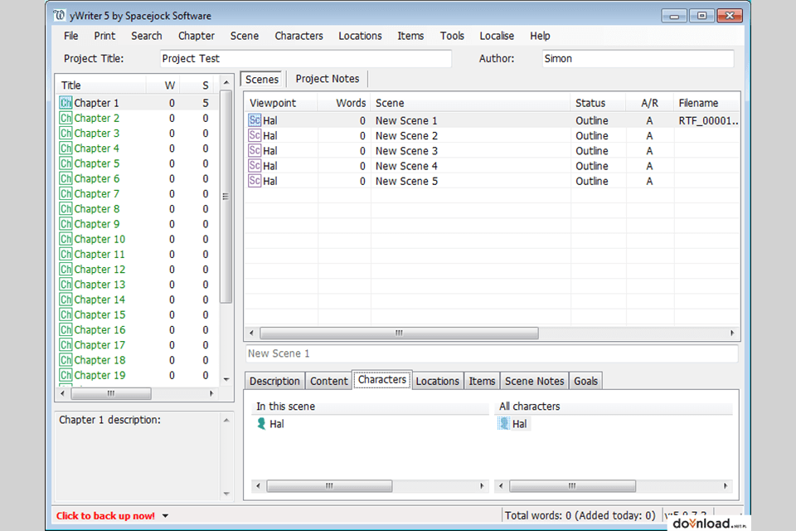Click the Sc viewpoint icon on New Scene 3
Image resolution: width=796 pixels, height=531 pixels.
point(254,150)
